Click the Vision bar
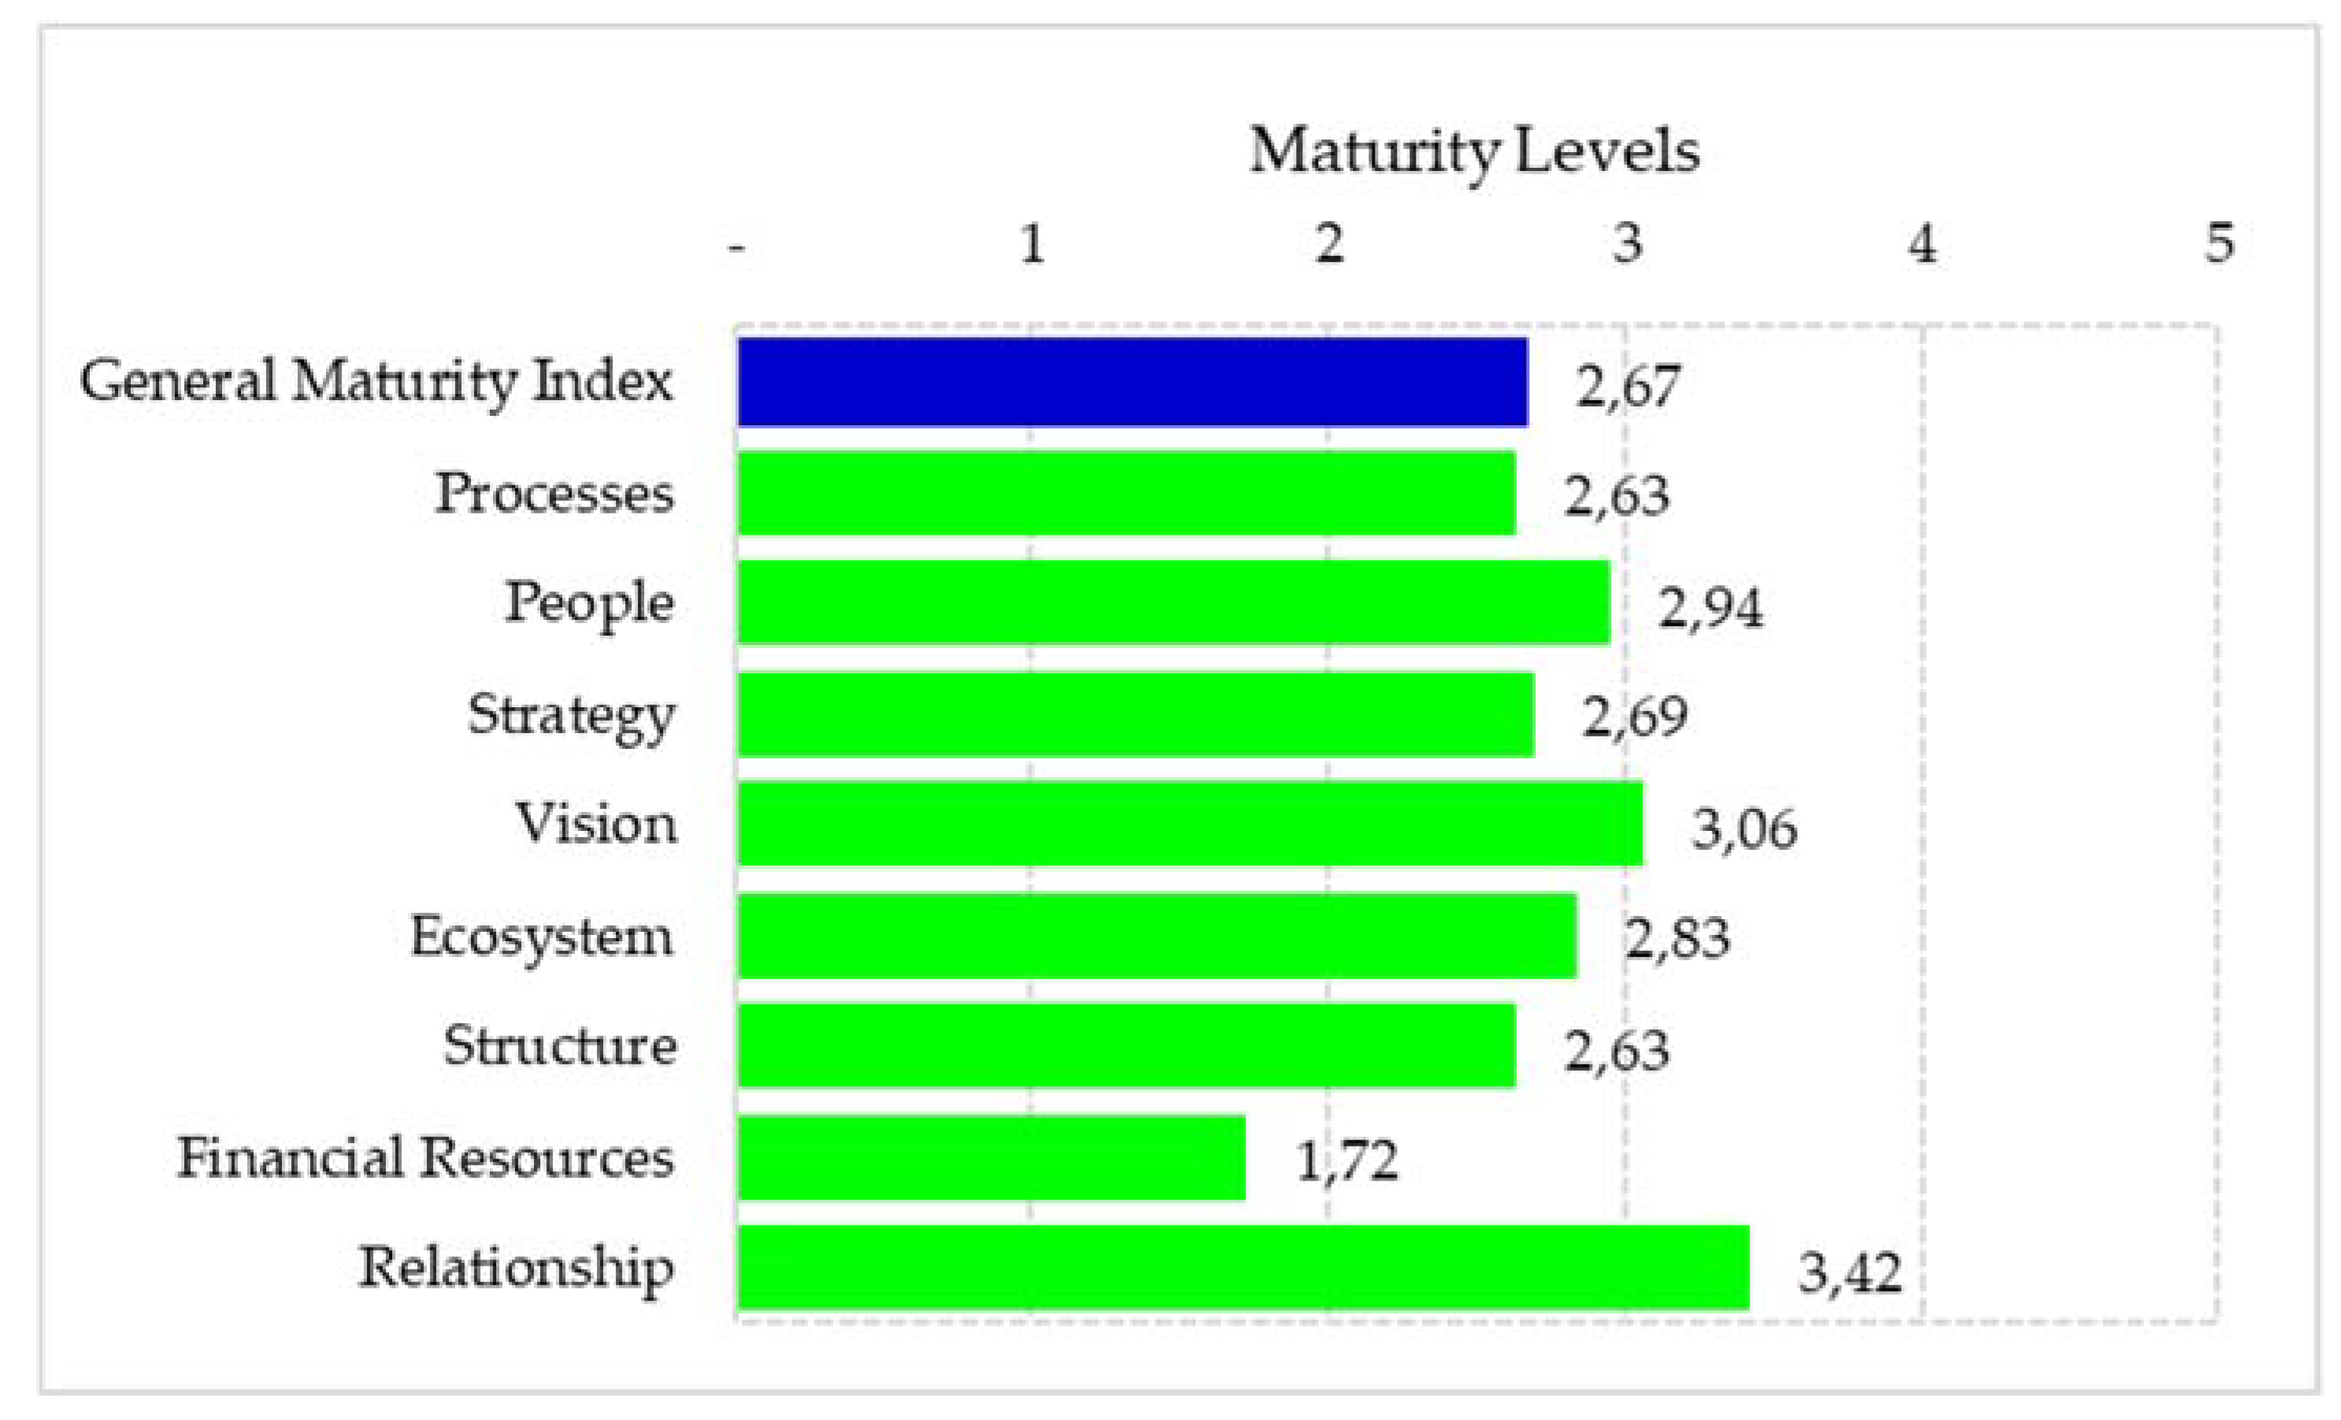Image resolution: width=2341 pixels, height=1420 pixels. coord(1190,824)
